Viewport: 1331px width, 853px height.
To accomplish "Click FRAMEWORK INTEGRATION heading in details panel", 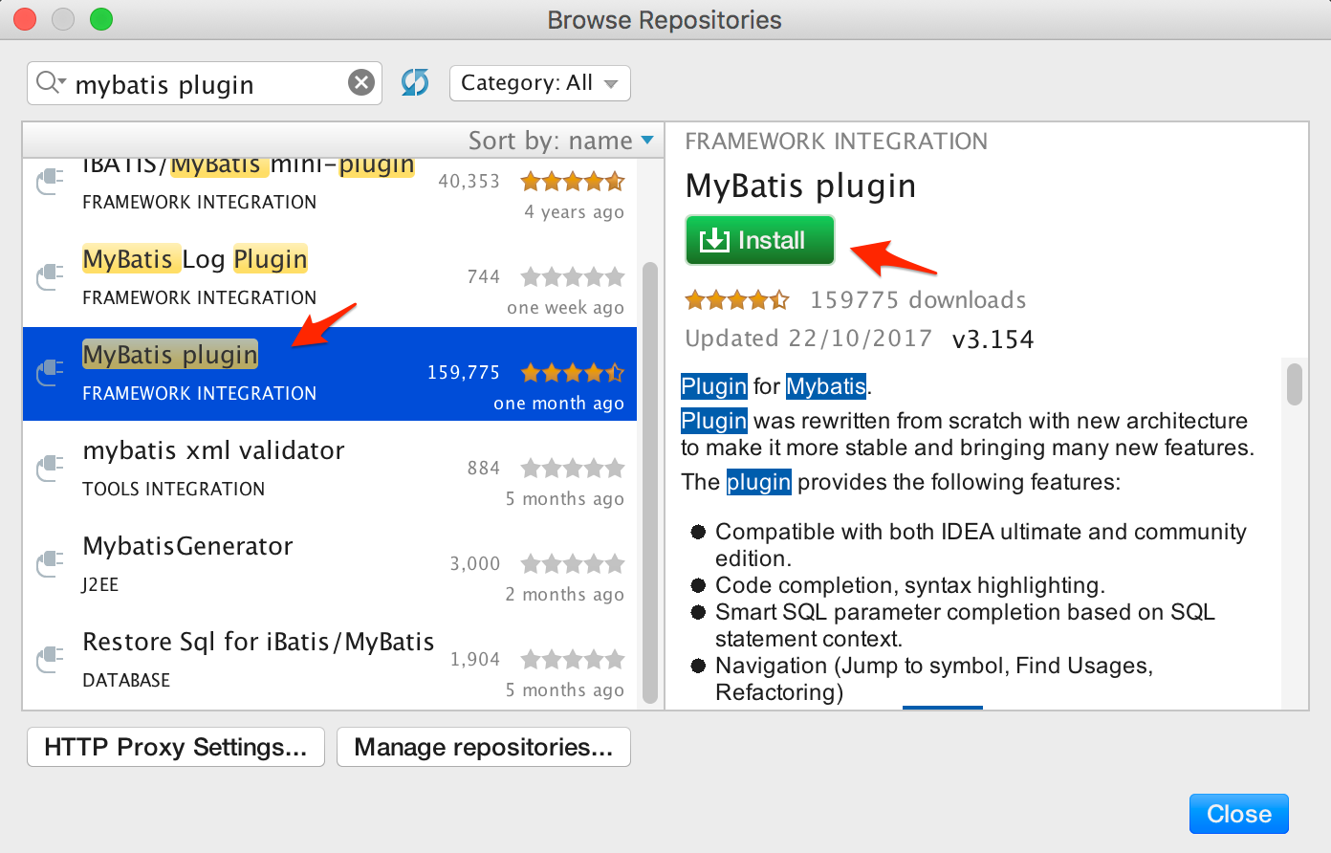I will (x=837, y=142).
